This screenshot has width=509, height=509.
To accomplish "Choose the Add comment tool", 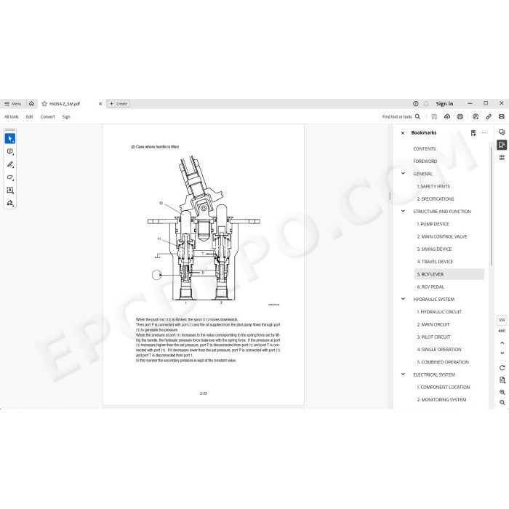I will tap(10, 151).
